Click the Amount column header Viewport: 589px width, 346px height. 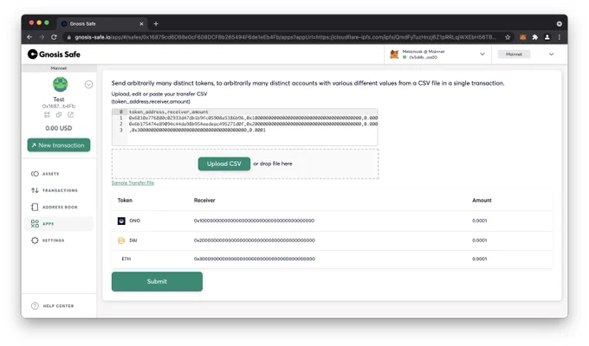[x=482, y=201]
